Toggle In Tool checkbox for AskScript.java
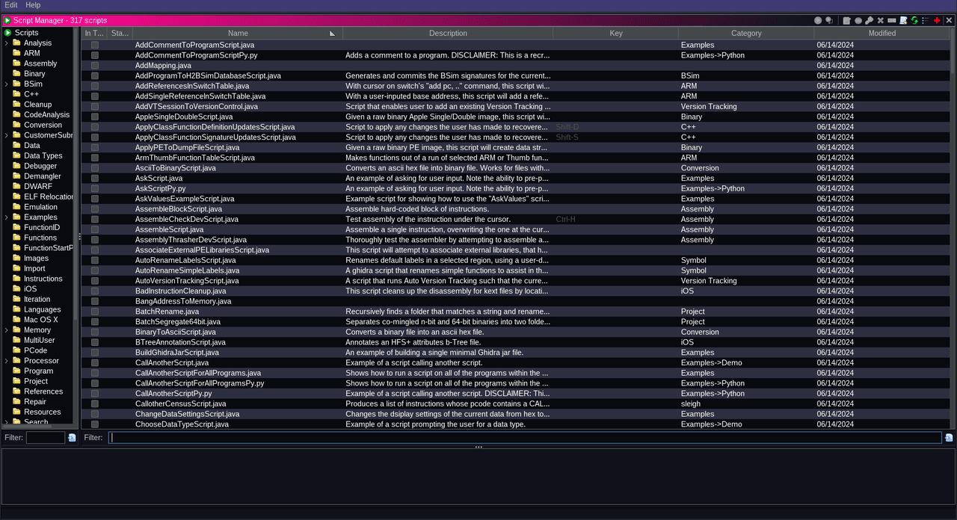The width and height of the screenshot is (957, 520). click(95, 179)
